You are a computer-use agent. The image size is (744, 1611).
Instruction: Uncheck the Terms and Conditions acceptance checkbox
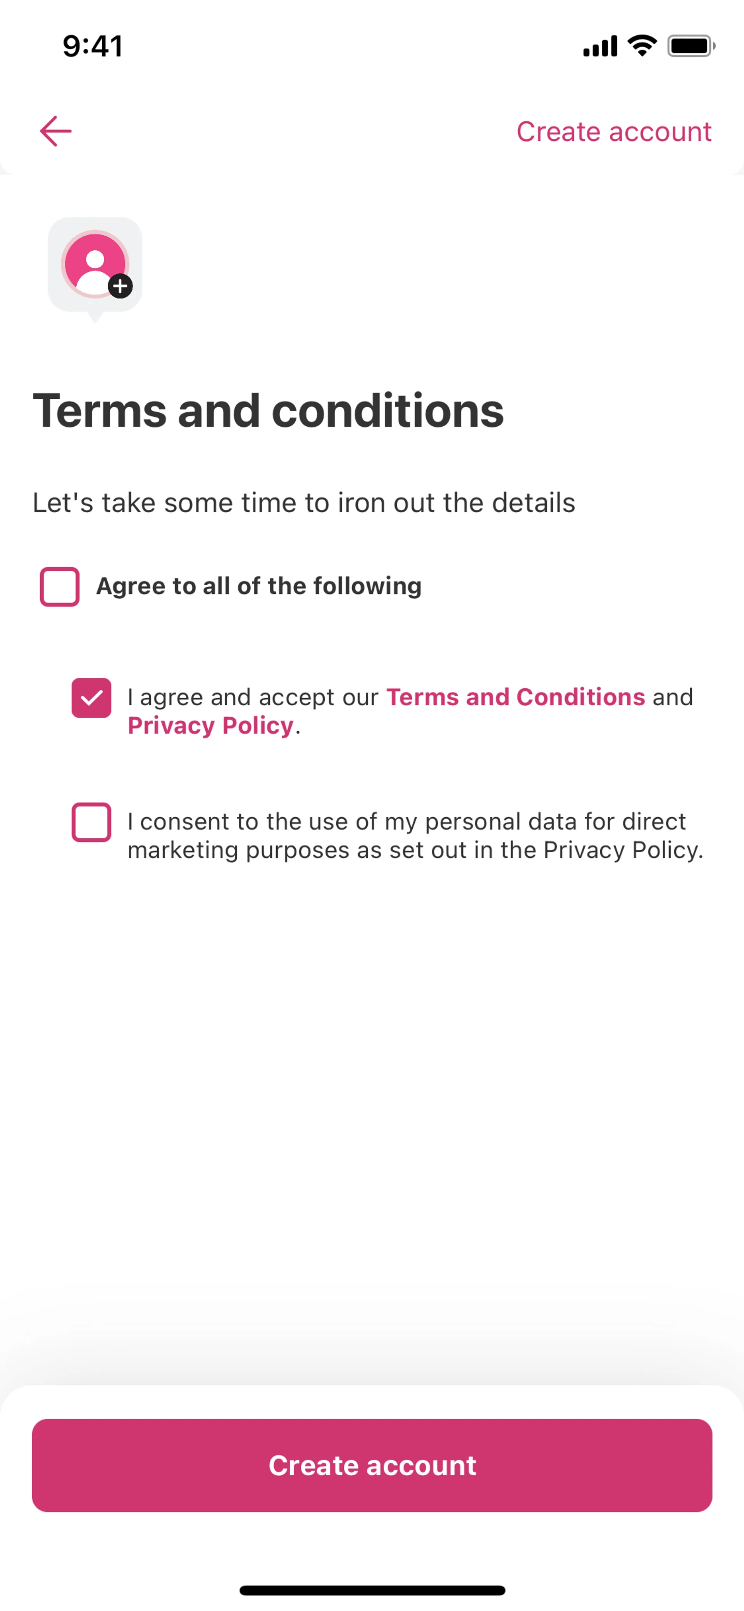tap(91, 698)
